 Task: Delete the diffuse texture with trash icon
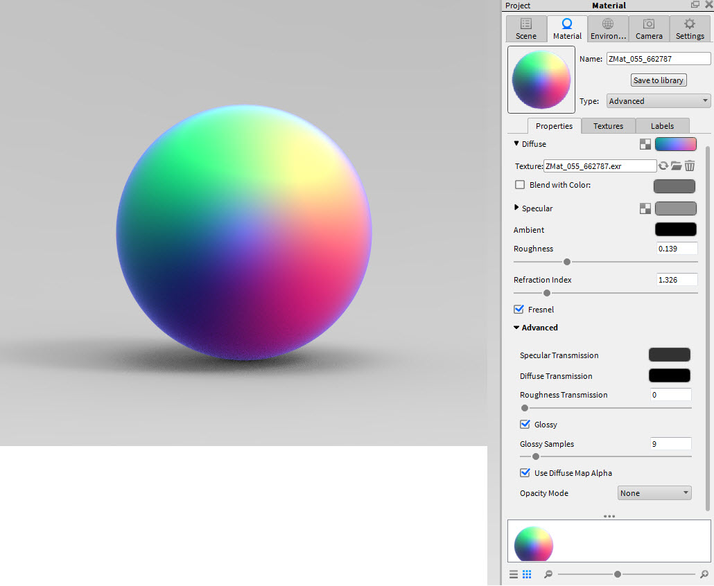[690, 166]
